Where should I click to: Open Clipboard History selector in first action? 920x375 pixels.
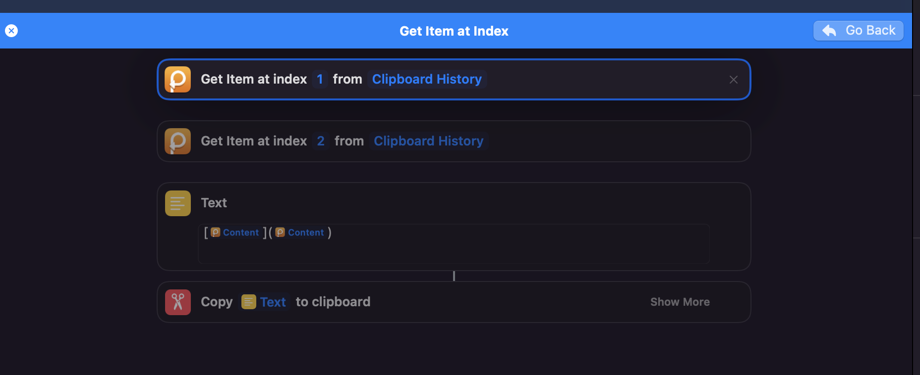click(427, 79)
